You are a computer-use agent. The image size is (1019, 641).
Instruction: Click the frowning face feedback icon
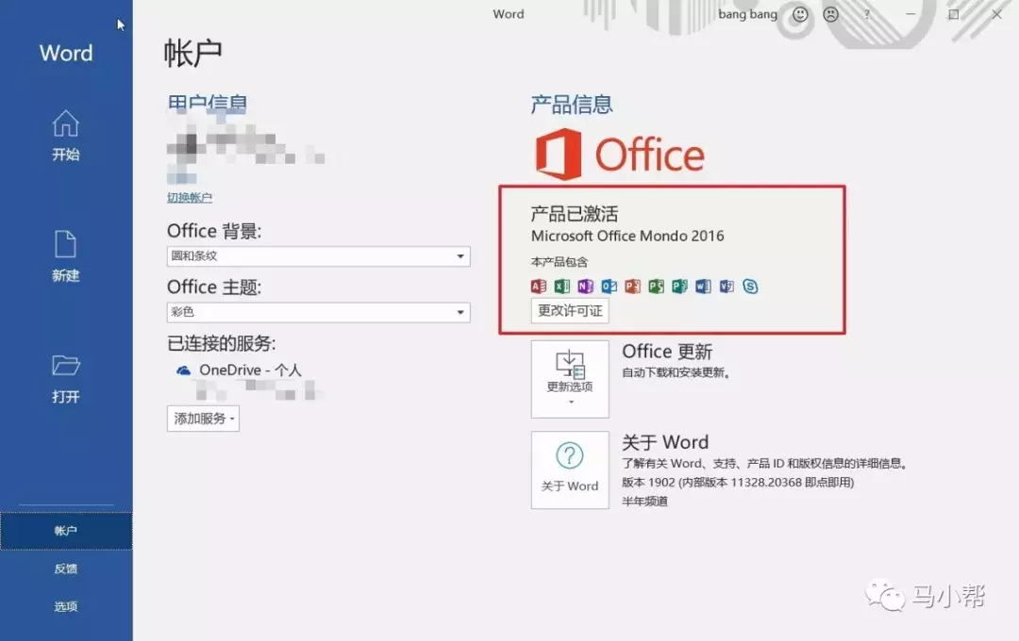(x=830, y=14)
